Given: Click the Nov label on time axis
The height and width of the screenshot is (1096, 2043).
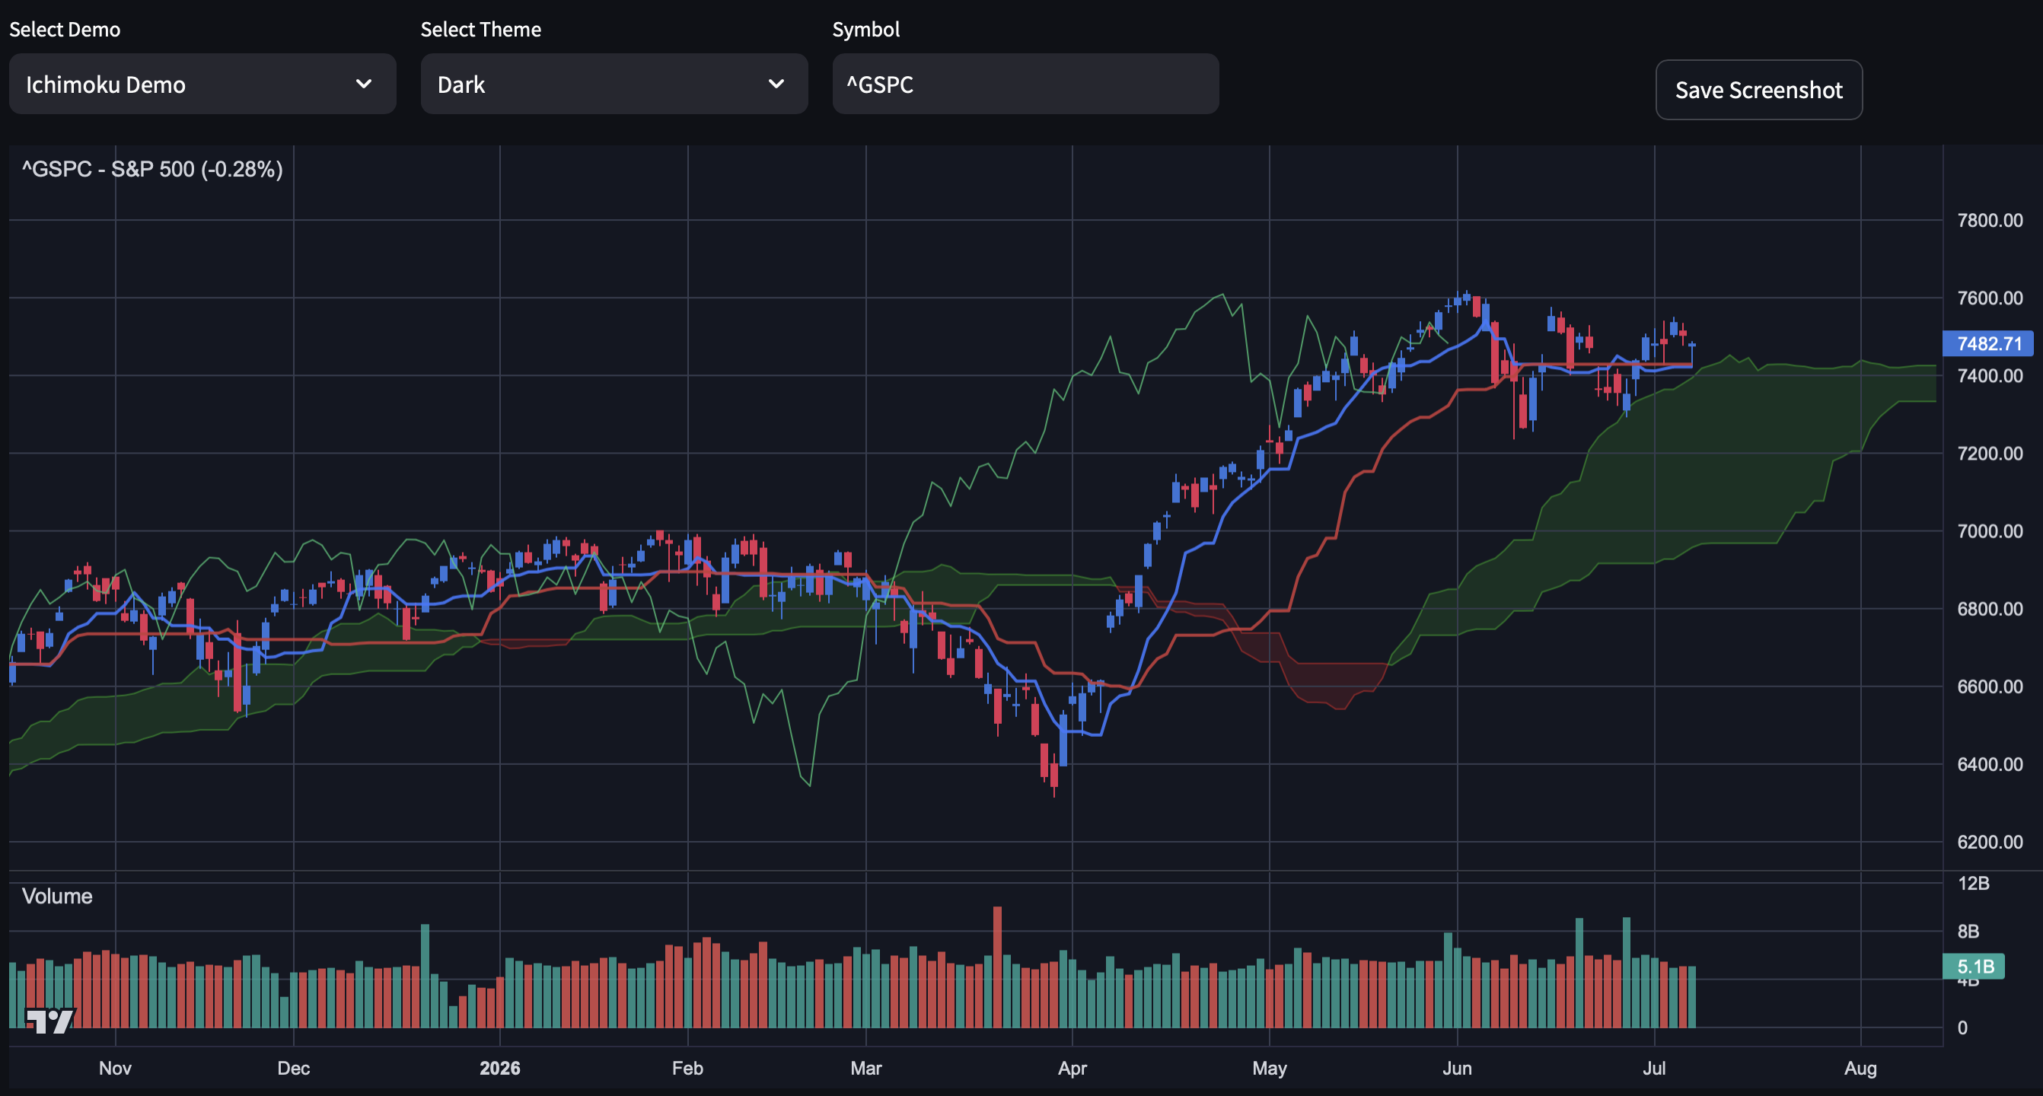Looking at the screenshot, I should 115,1067.
